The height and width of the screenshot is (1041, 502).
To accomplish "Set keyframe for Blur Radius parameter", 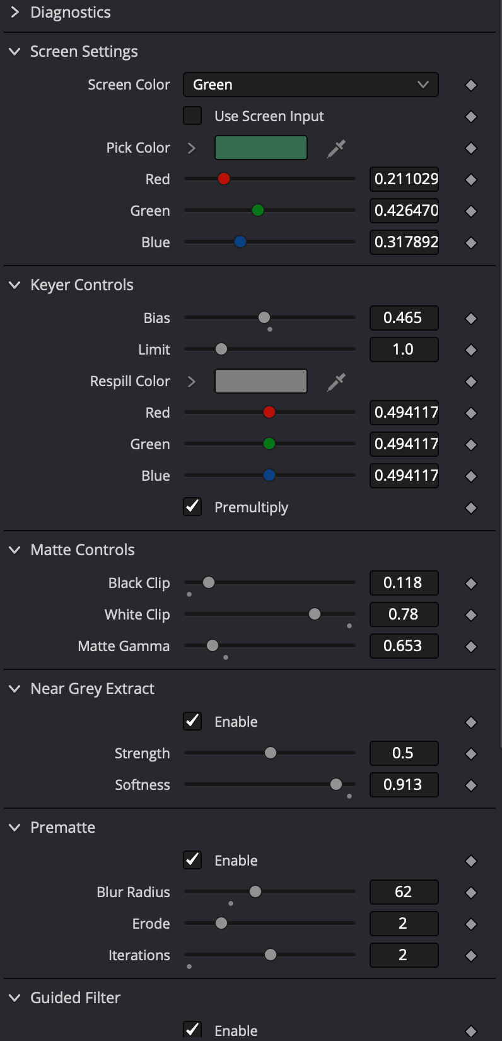I will pos(470,893).
